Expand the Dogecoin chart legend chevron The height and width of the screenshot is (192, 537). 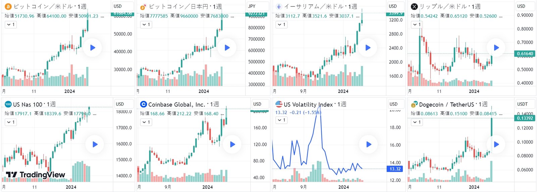(x=417, y=122)
